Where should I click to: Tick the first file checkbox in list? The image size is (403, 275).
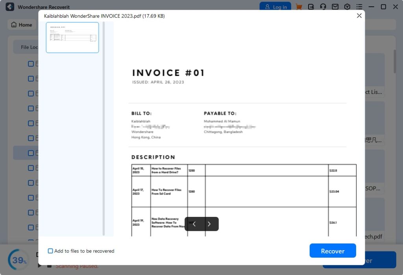tap(31, 64)
